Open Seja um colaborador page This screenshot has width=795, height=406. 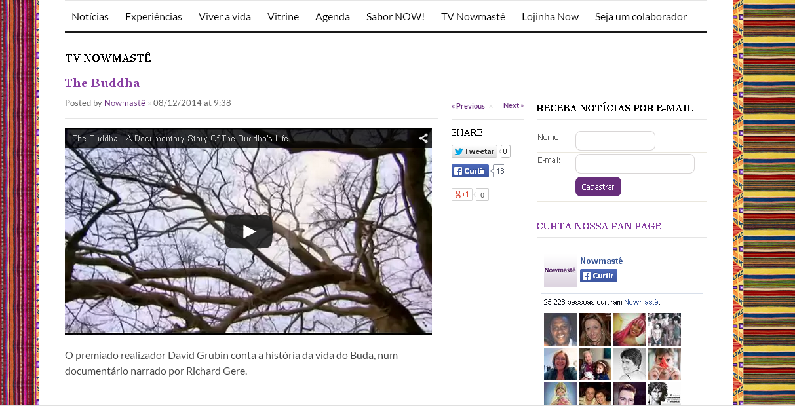[x=641, y=16]
